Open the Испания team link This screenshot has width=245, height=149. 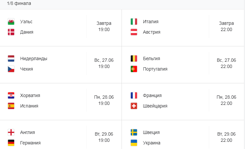29,106
